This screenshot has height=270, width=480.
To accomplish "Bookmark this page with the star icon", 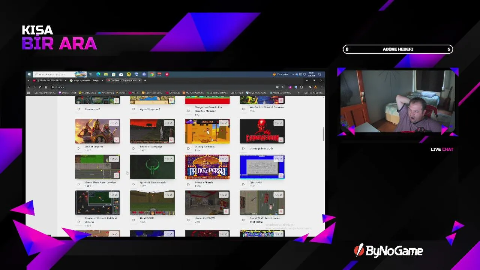I will point(282,87).
